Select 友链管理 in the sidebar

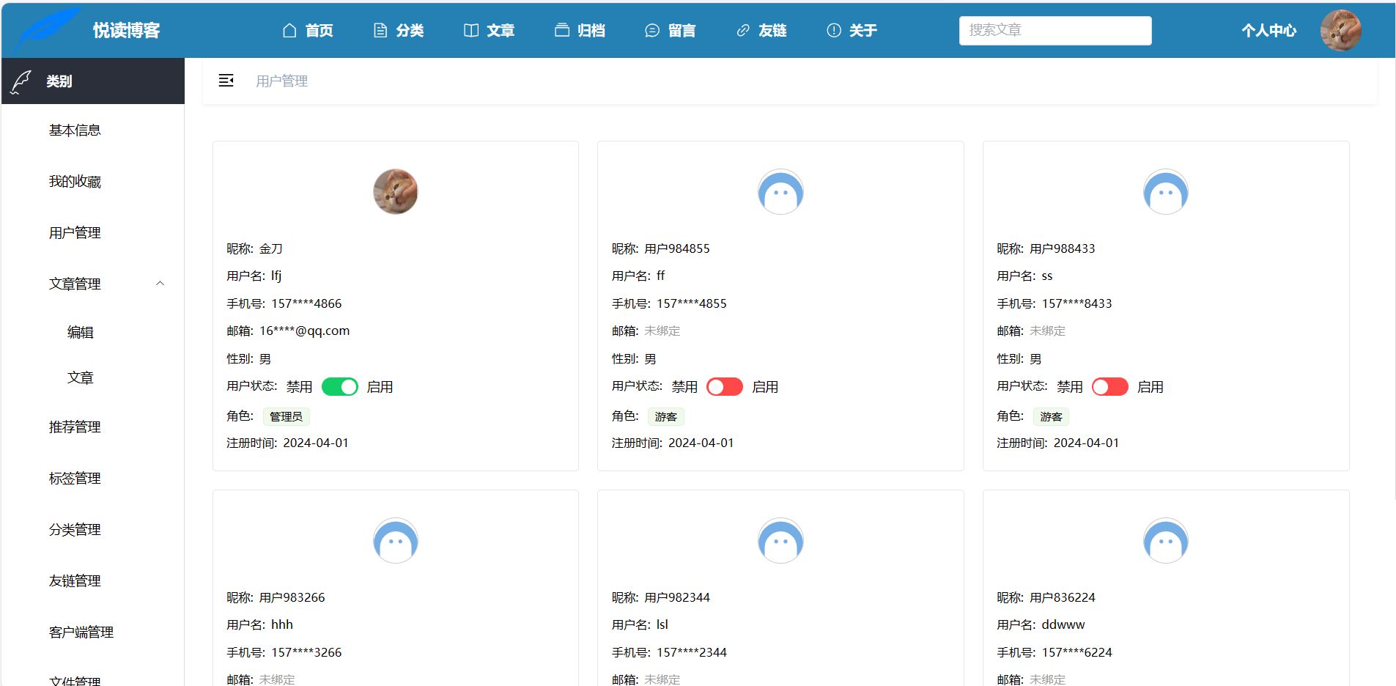coord(75,580)
